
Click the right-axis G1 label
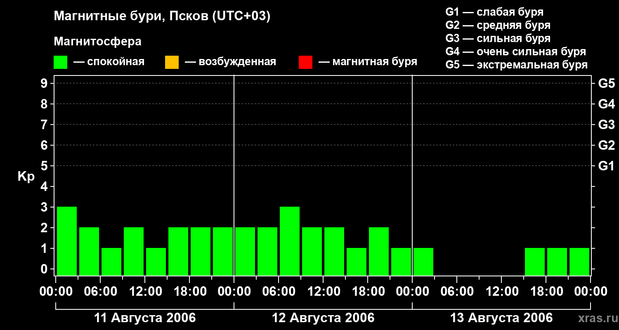click(606, 166)
